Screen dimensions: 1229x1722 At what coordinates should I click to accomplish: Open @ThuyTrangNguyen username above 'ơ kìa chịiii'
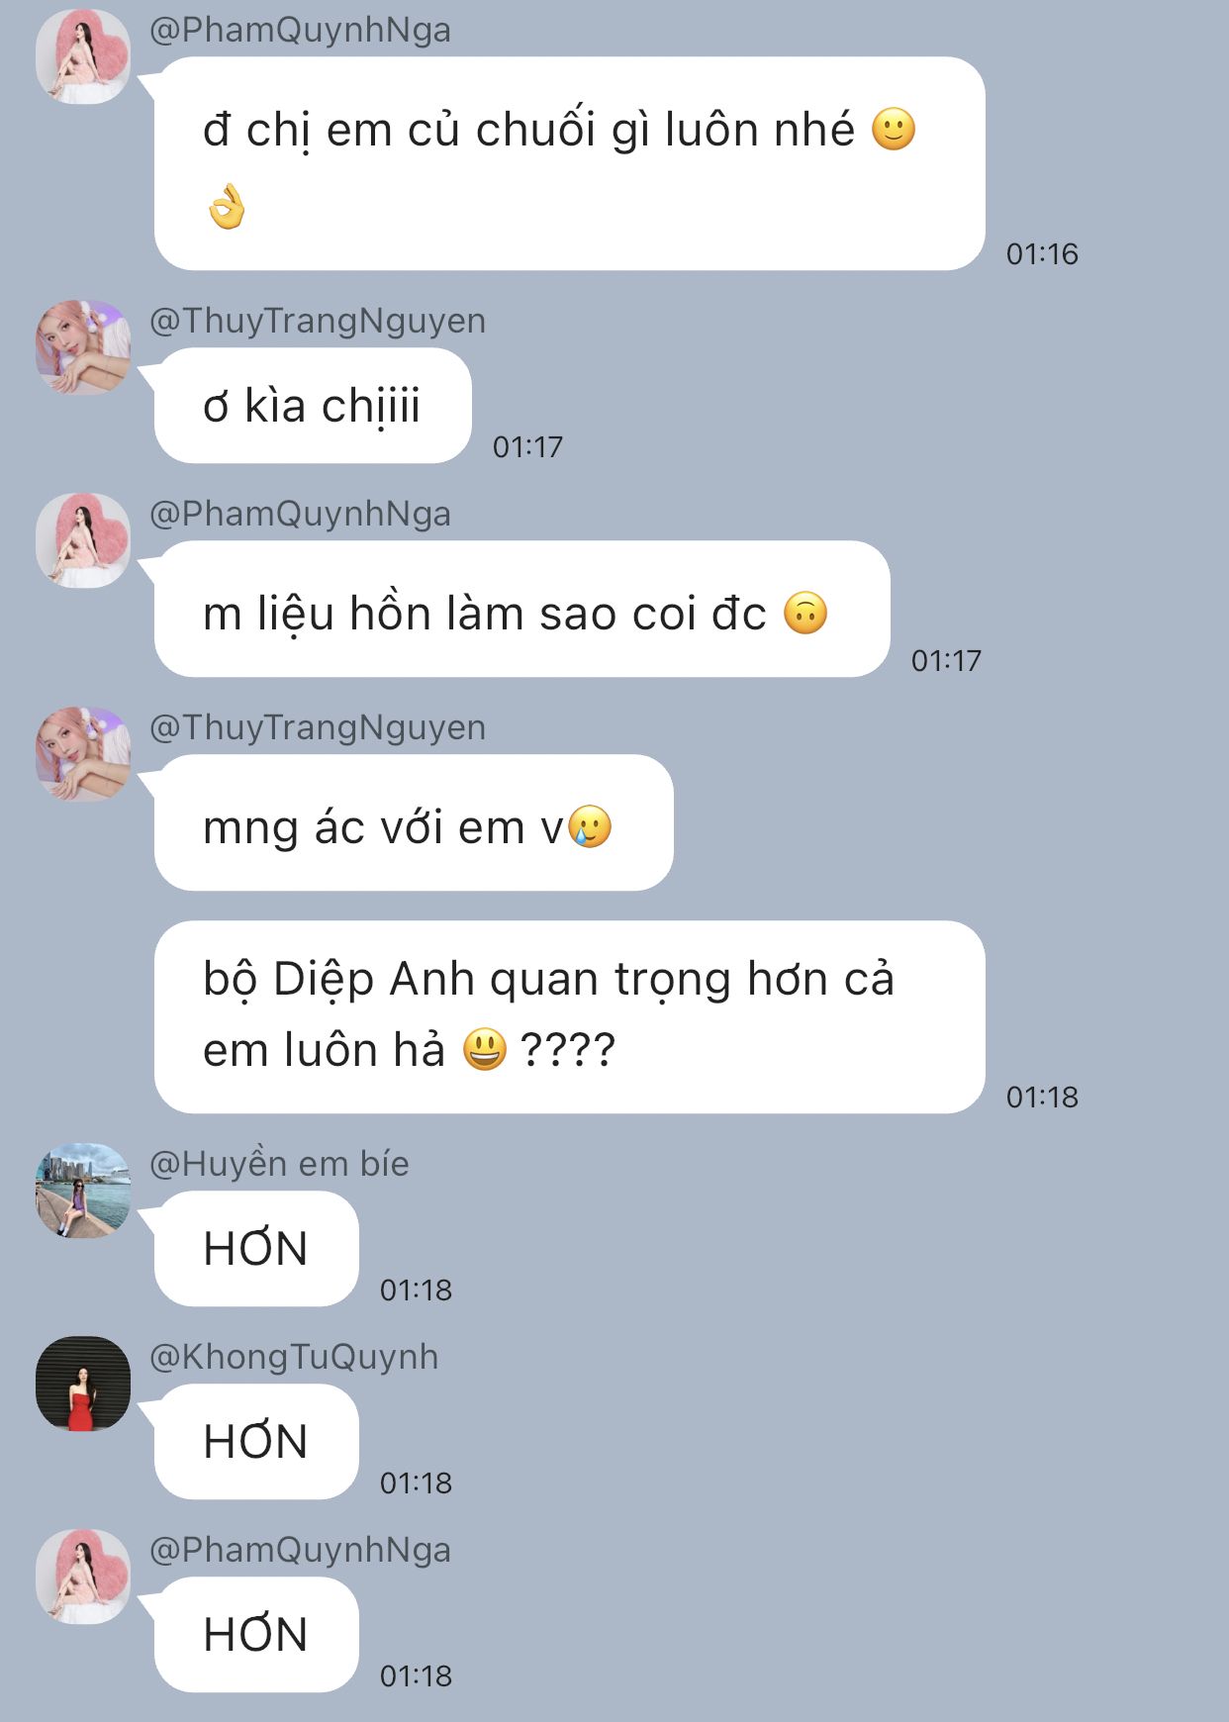click(x=318, y=321)
